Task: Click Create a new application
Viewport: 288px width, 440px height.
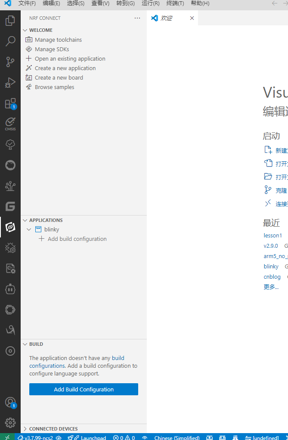Action: pos(65,68)
